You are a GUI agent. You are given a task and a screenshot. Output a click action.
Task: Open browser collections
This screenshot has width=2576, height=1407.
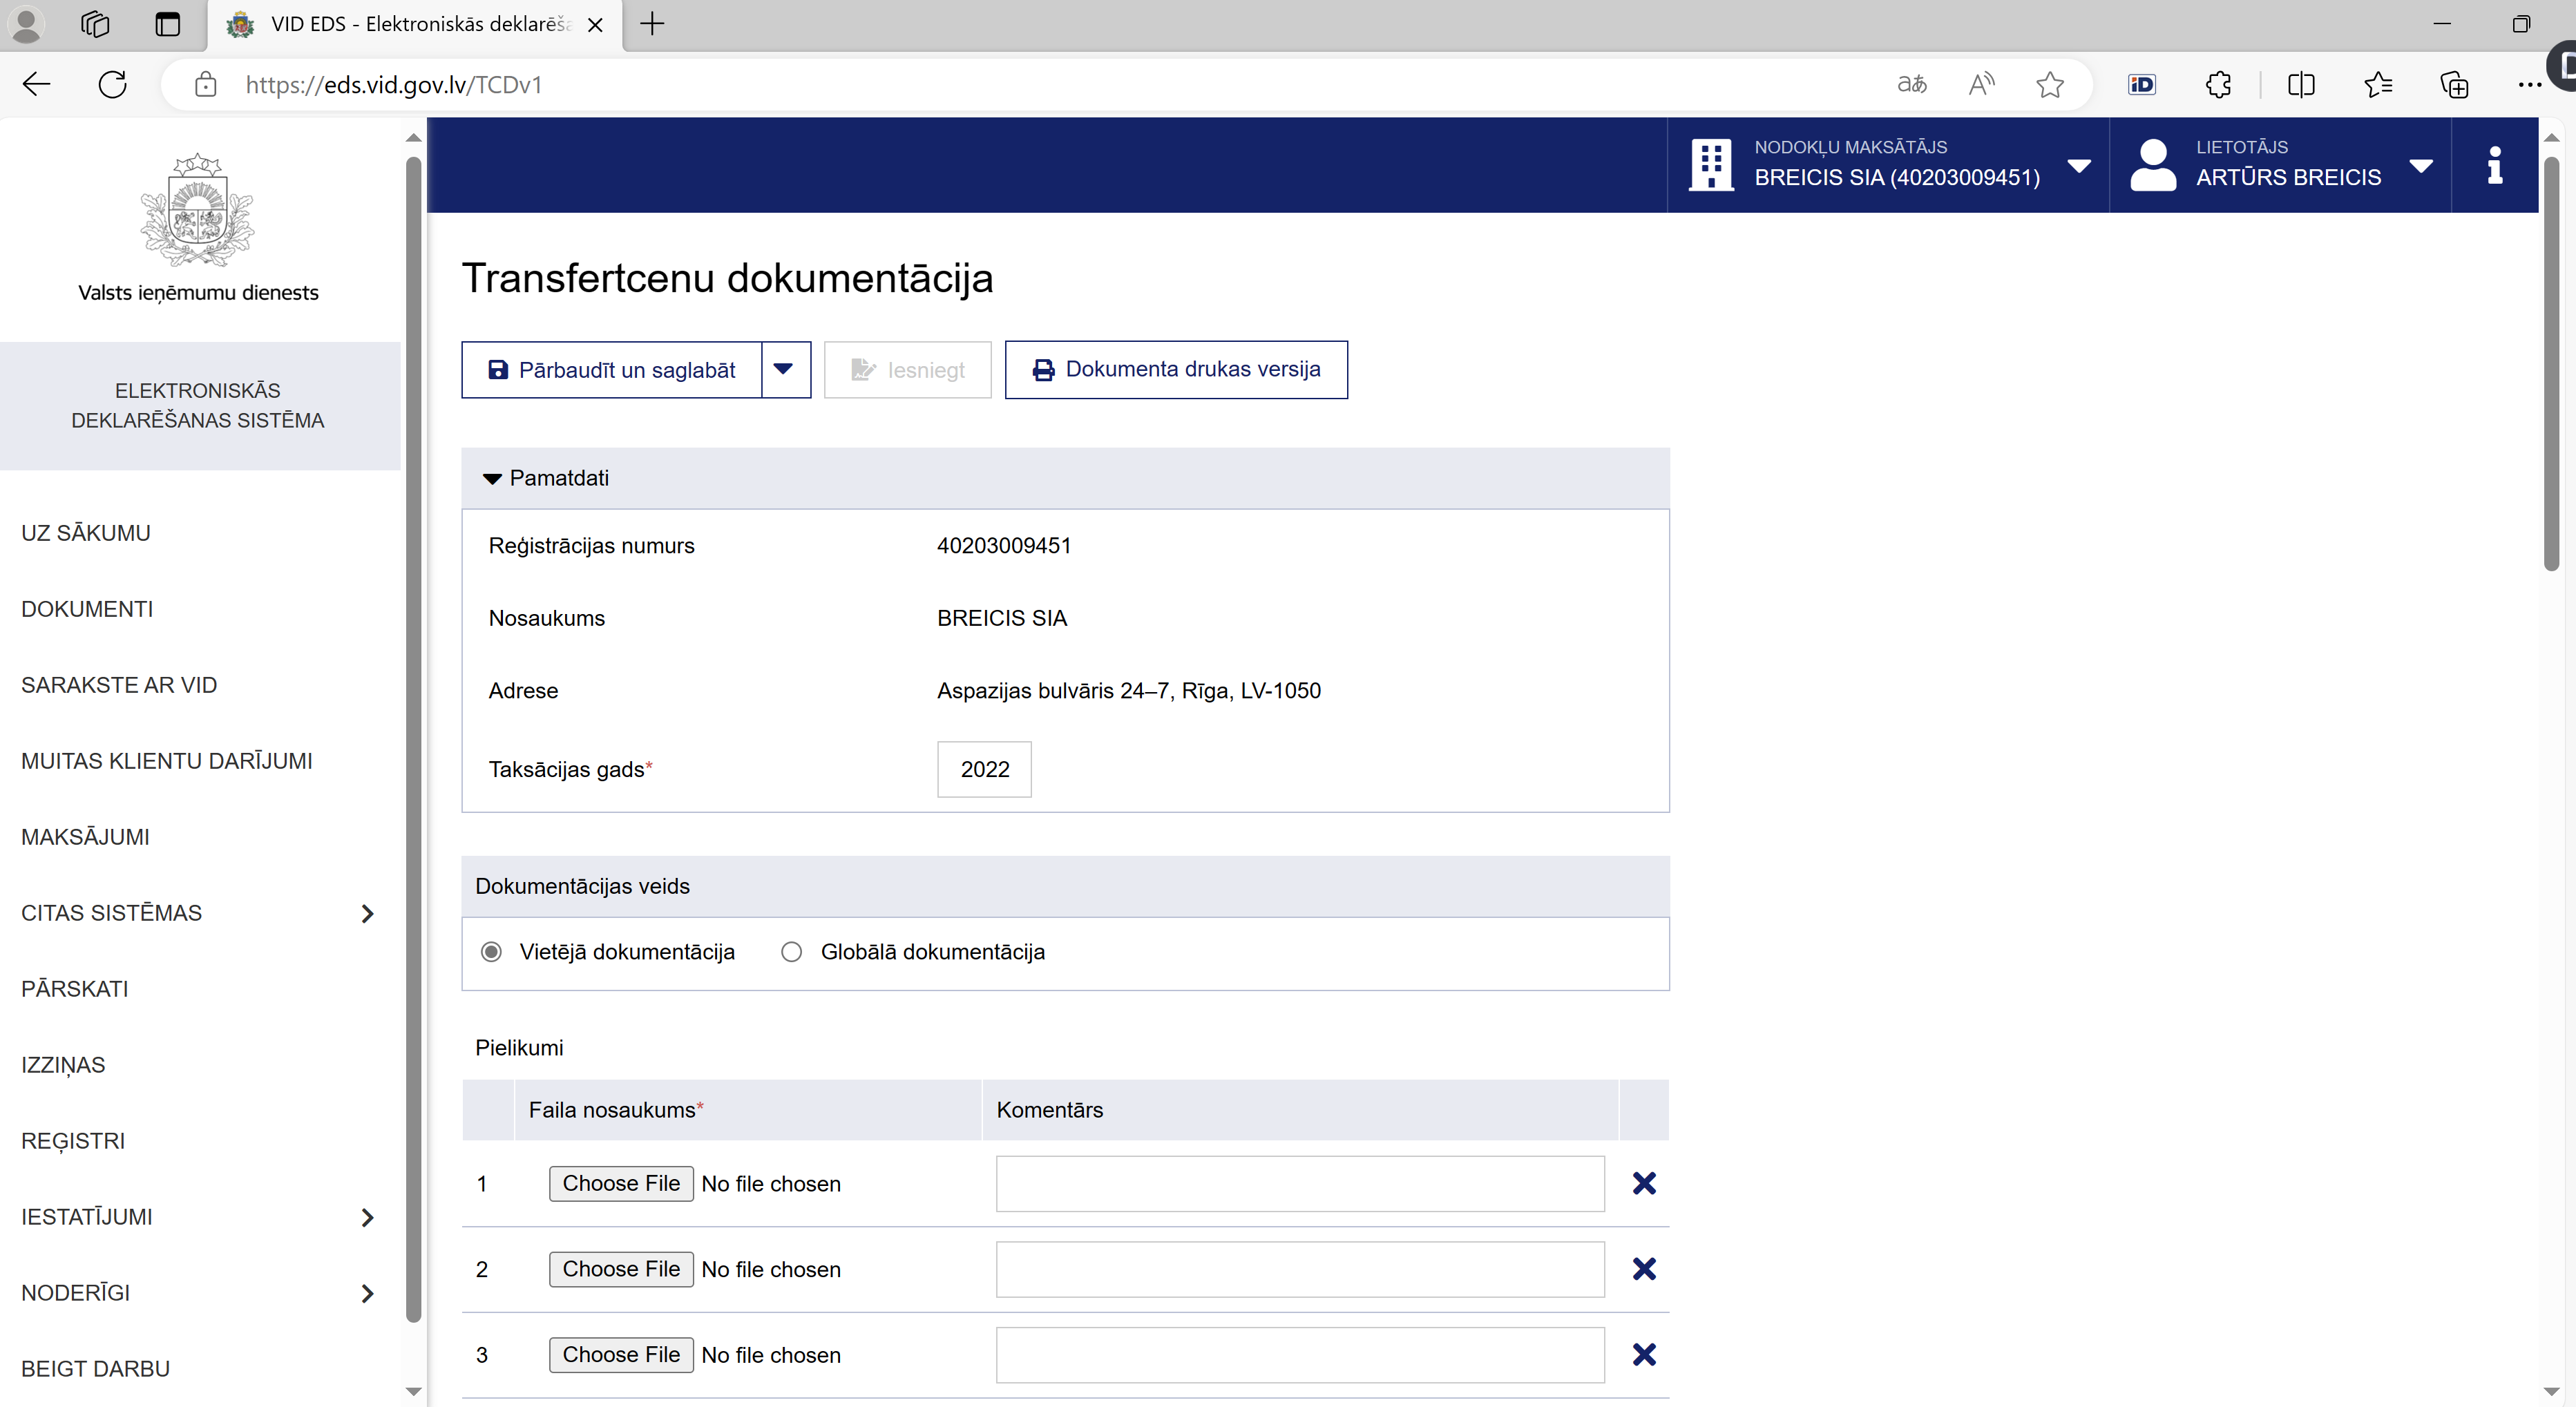click(2454, 85)
